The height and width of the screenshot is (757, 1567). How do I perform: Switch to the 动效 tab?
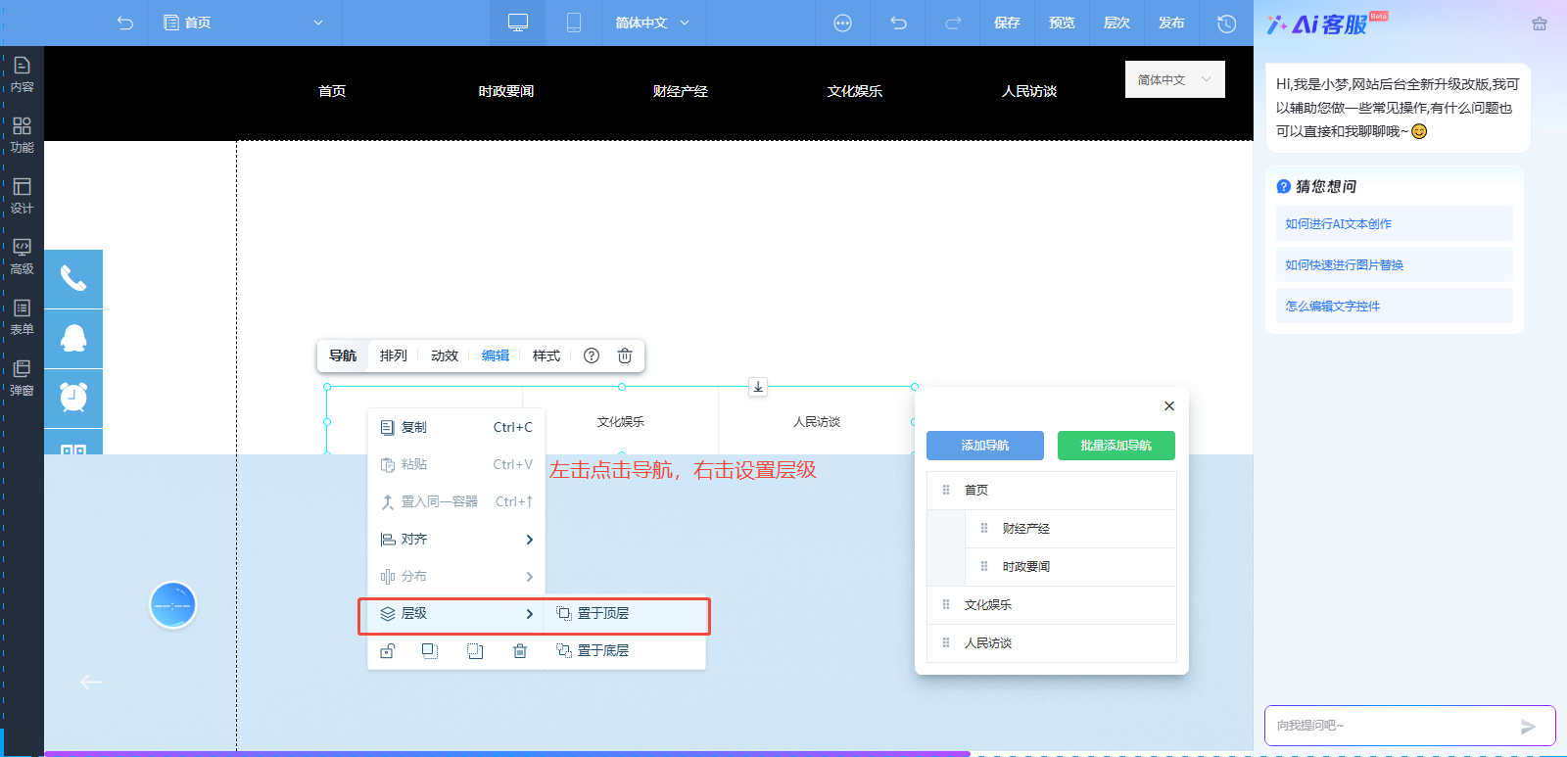point(445,355)
